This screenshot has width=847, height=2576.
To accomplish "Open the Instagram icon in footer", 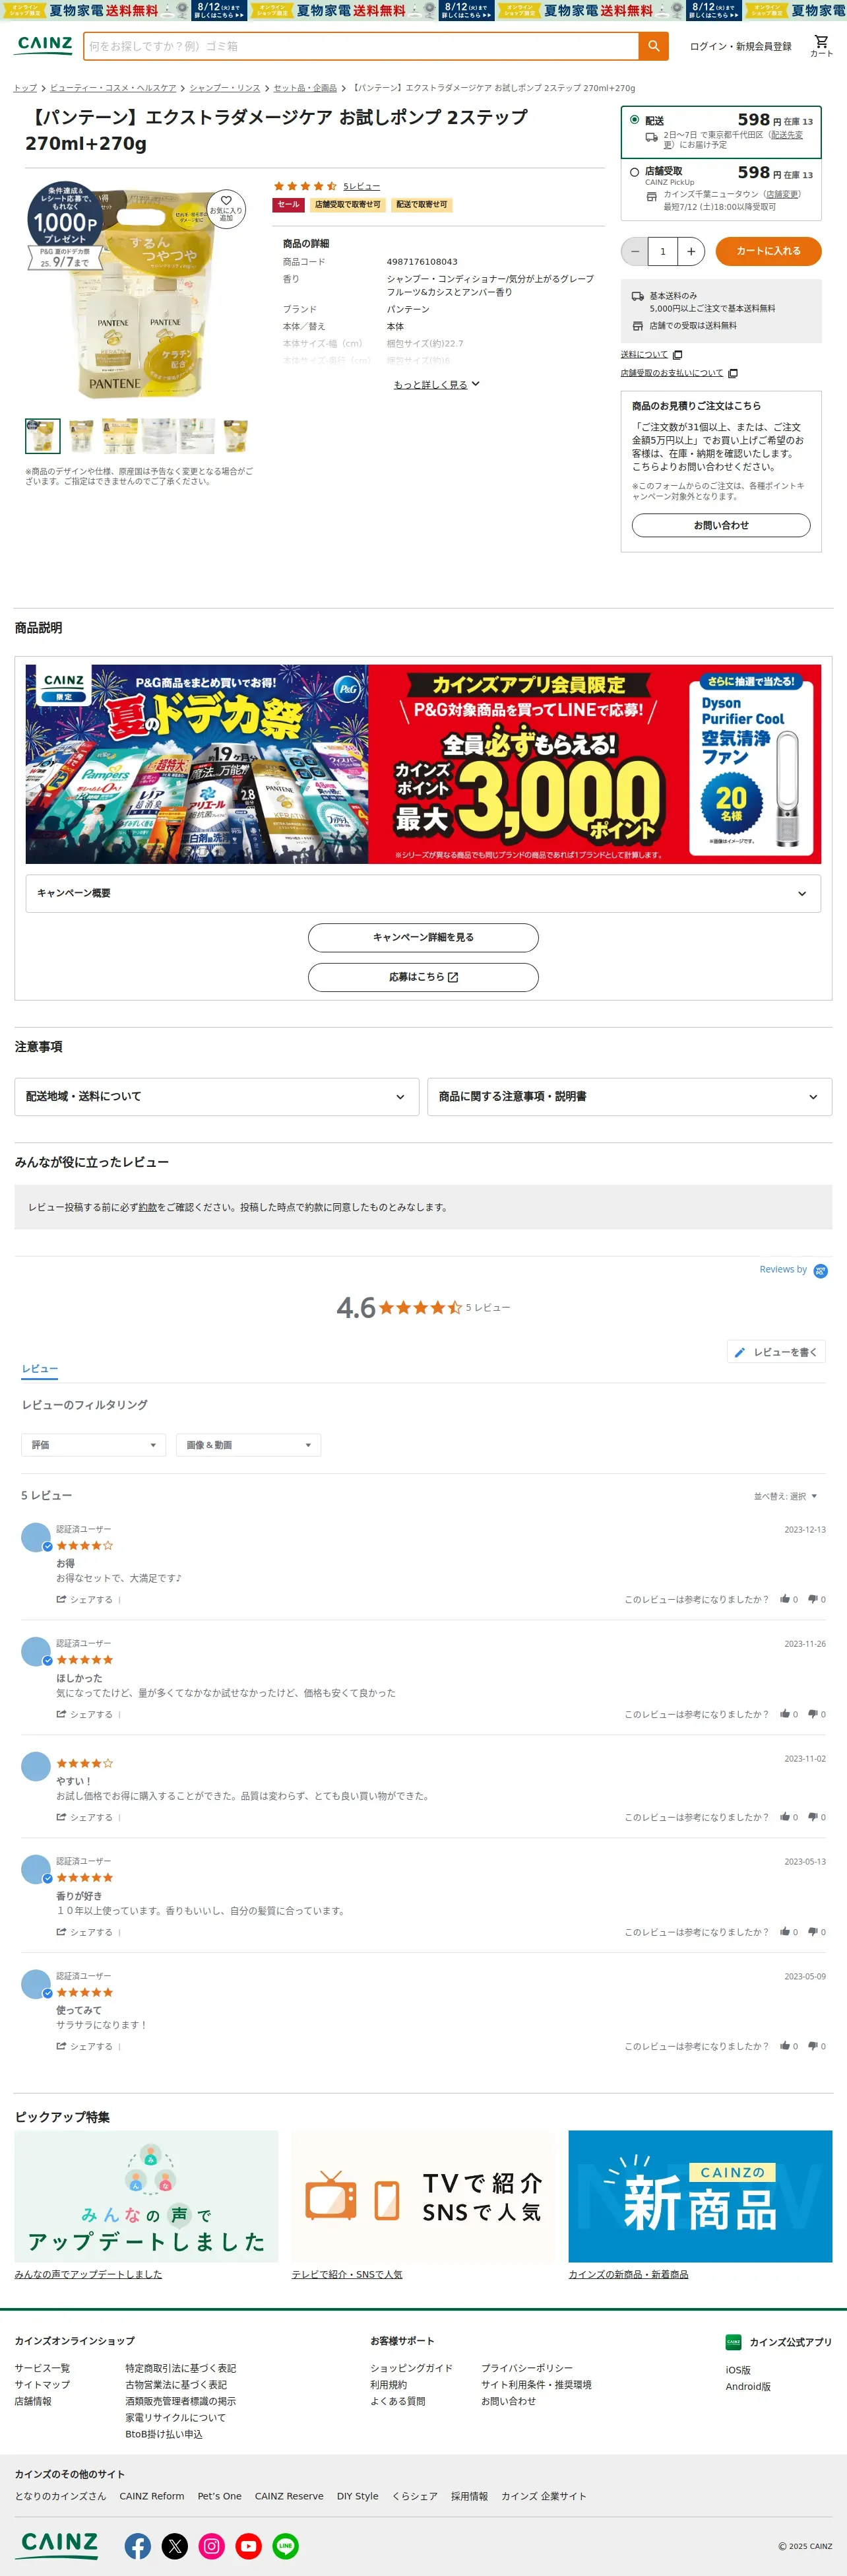I will point(212,2545).
